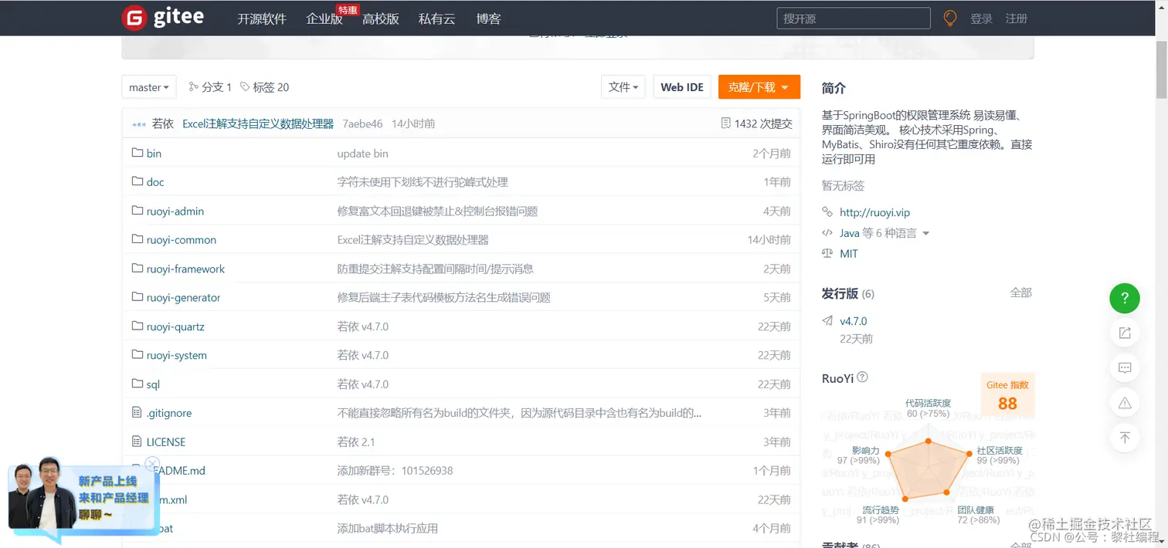Open the comment chat floating icon
Viewport: 1168px width, 548px height.
coord(1125,367)
